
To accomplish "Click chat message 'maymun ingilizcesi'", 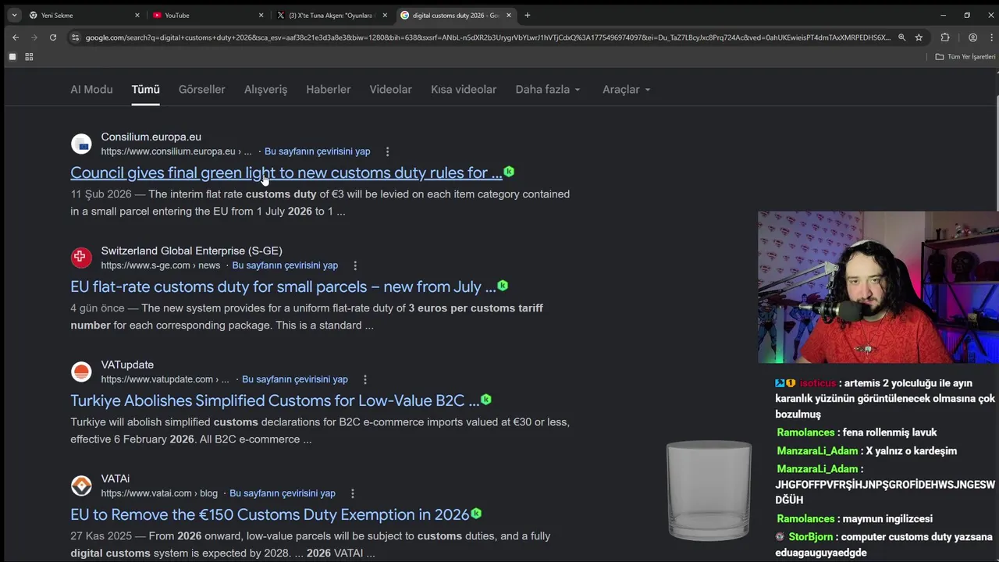I will tap(888, 518).
